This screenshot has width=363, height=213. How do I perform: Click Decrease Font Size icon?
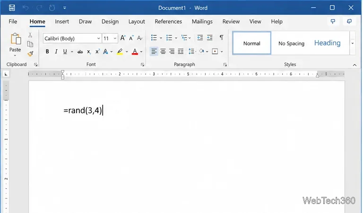coord(131,38)
